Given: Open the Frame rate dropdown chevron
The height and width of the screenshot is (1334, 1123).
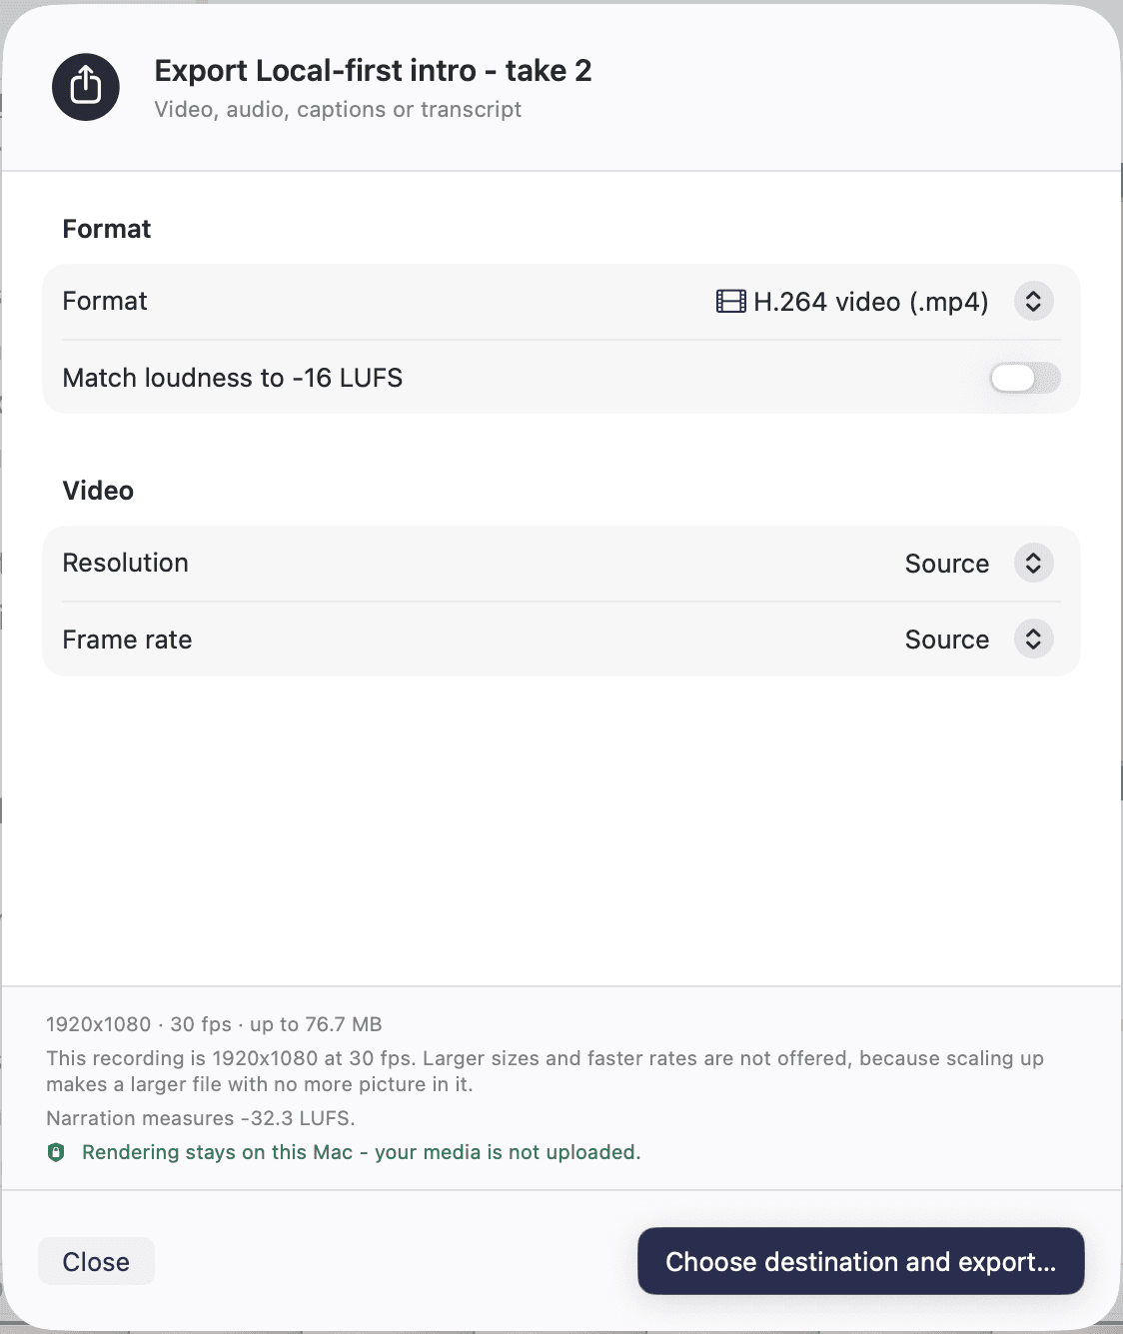Looking at the screenshot, I should click(1034, 640).
